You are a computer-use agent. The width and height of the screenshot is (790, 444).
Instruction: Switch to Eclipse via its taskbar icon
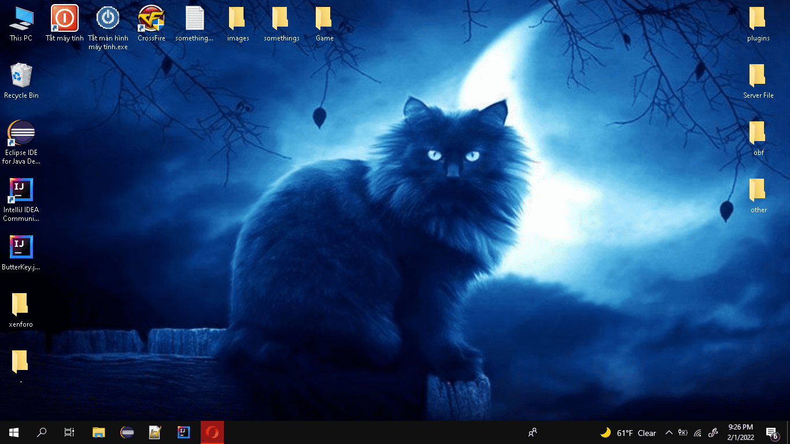[x=127, y=432]
